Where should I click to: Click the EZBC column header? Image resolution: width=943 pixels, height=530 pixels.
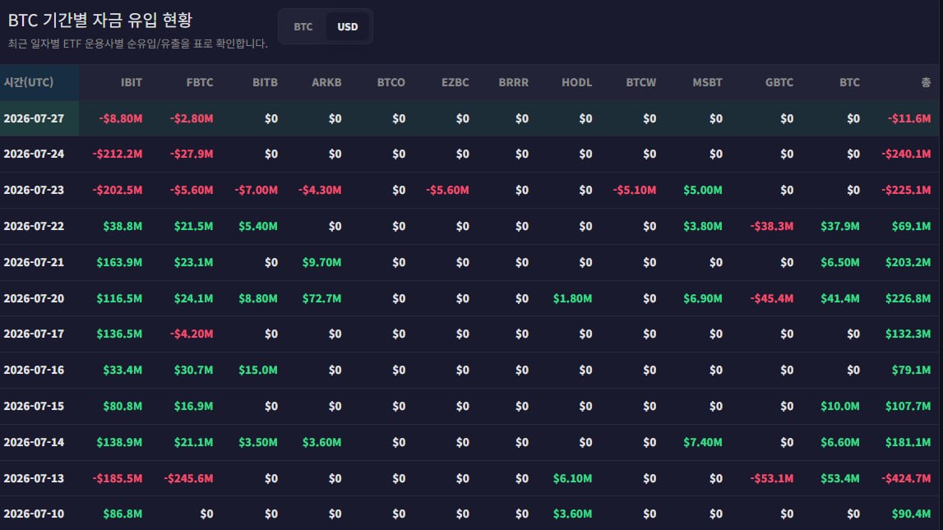click(455, 82)
